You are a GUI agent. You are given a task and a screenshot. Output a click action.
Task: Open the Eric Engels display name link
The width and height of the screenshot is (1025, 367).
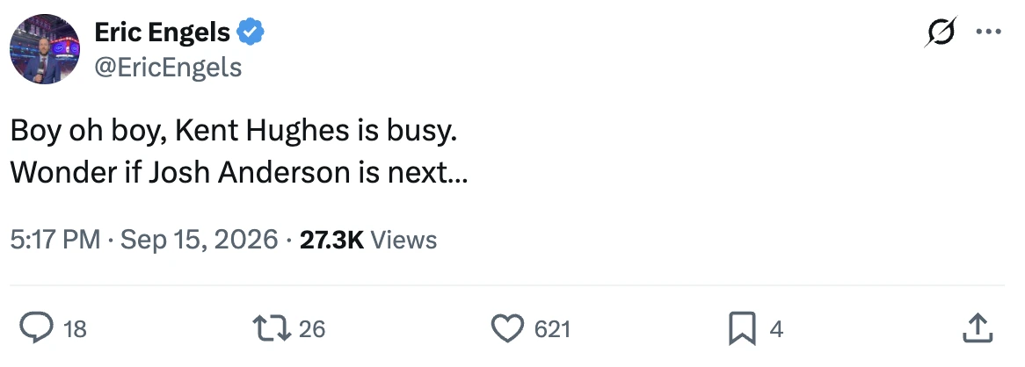coord(162,32)
